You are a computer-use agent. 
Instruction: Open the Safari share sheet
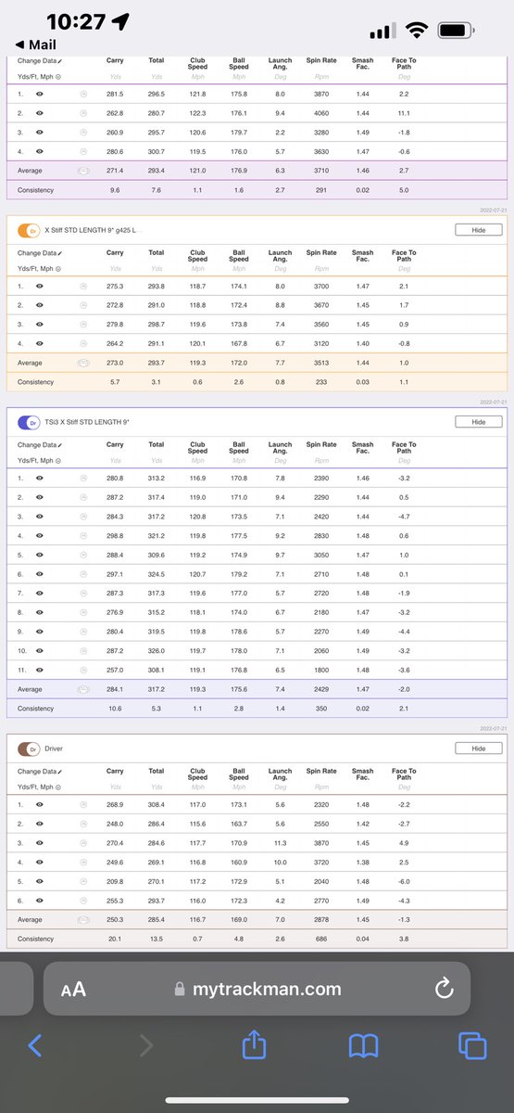[x=254, y=1045]
